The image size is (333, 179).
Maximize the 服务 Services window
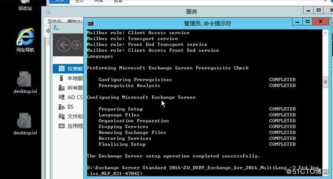319,10
